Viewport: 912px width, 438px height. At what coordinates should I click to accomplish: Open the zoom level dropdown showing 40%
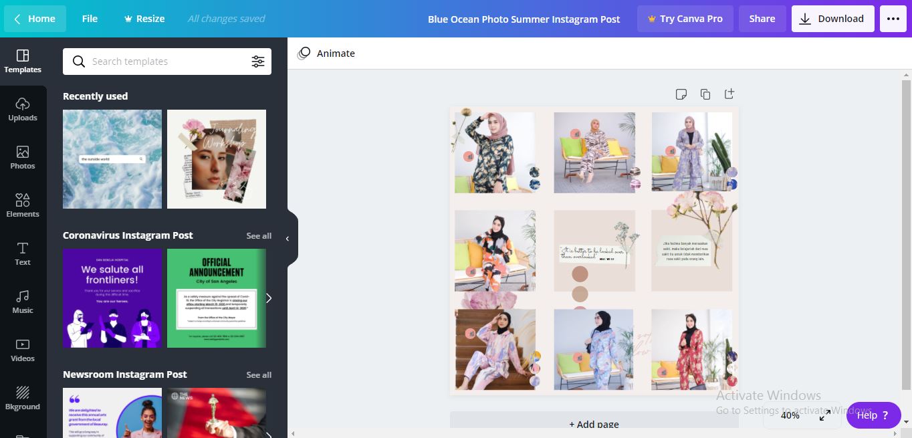[x=790, y=415]
